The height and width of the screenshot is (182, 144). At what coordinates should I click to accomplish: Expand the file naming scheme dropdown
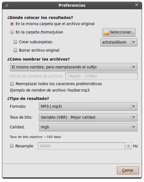click(x=74, y=67)
